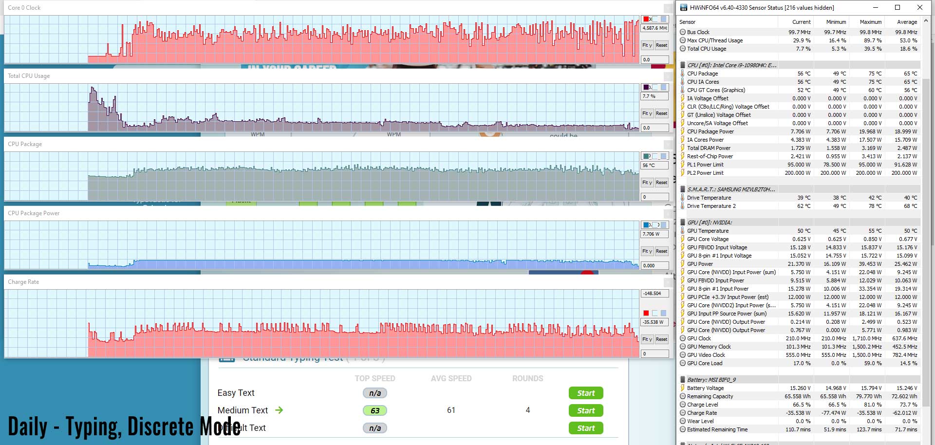Viewport: 935px width, 445px height.
Task: Select the GPU [#0]: NVIDIA group header
Action: pyautogui.click(x=709, y=222)
